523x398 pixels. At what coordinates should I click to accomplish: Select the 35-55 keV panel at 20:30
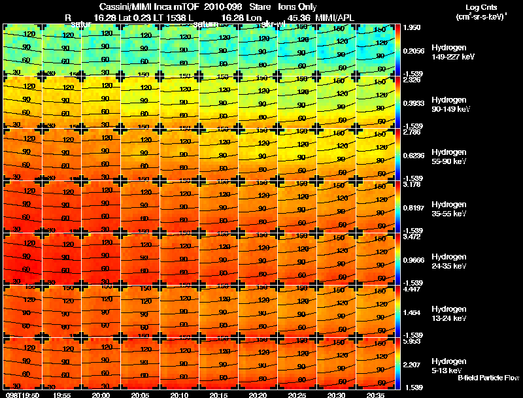click(336, 207)
